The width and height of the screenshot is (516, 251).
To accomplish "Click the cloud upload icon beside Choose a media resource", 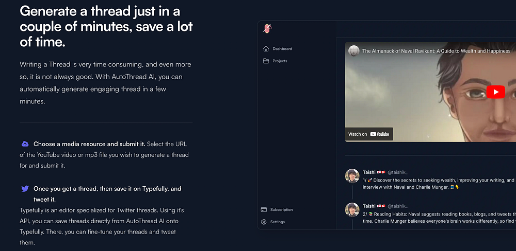I will pyautogui.click(x=25, y=144).
